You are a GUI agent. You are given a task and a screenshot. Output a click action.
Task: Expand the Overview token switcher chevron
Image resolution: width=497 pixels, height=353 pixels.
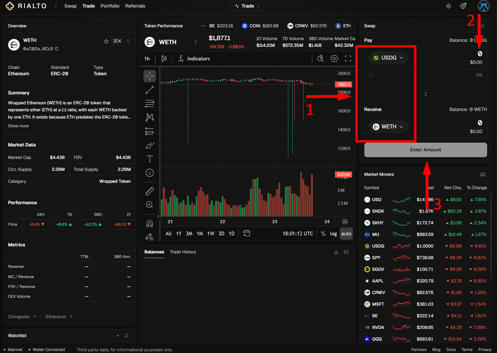tap(128, 41)
